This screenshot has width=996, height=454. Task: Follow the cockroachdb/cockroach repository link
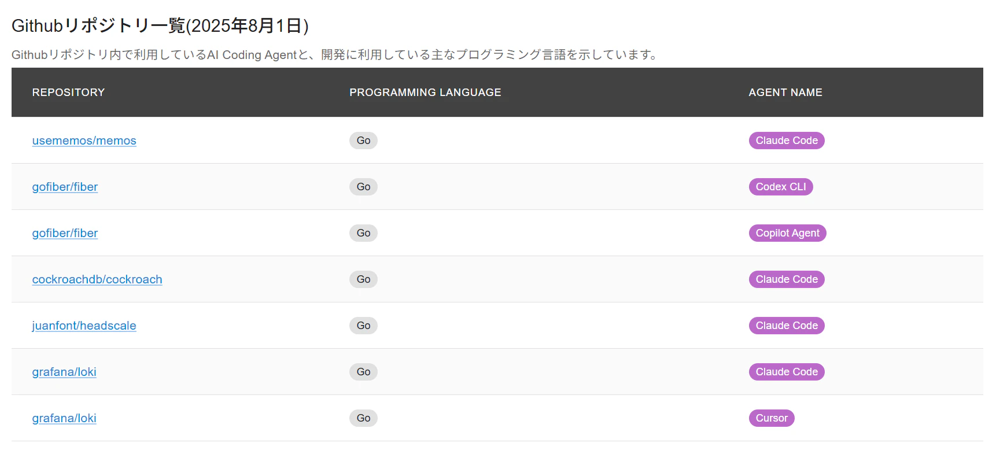point(97,279)
